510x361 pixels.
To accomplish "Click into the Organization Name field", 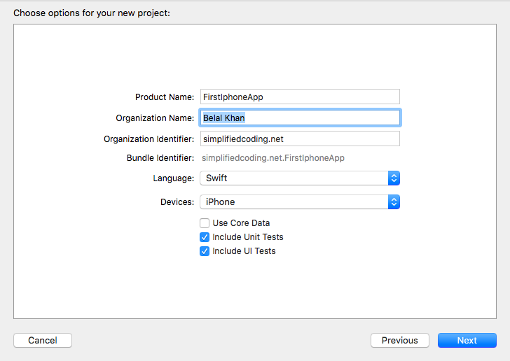I will (300, 118).
